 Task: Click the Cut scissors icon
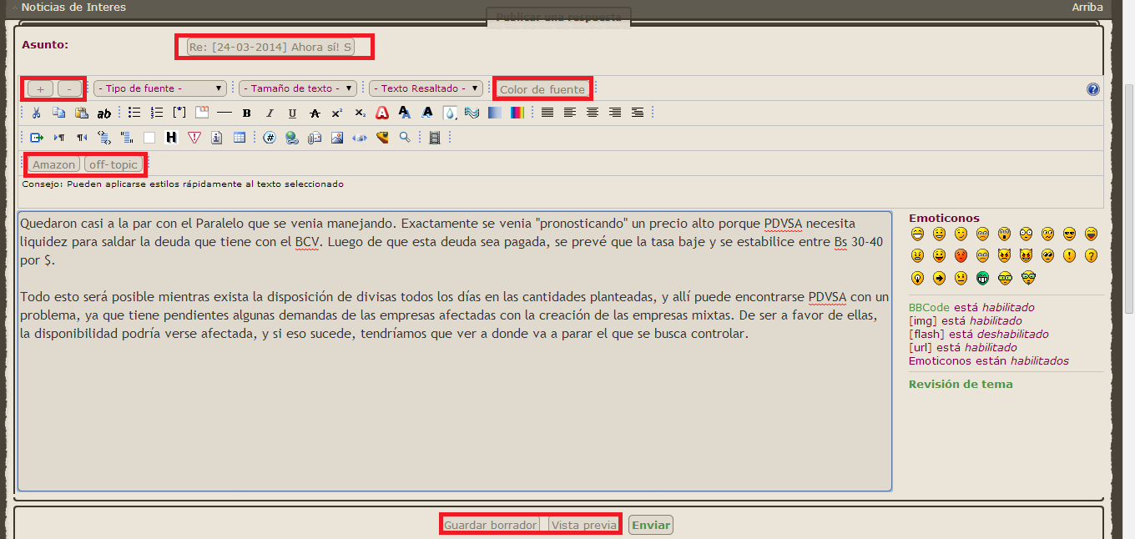[36, 113]
